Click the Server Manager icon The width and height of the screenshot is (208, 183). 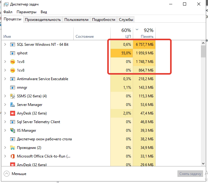coord(13,105)
